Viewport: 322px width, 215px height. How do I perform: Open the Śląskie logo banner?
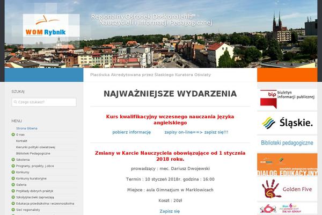pos(287,123)
